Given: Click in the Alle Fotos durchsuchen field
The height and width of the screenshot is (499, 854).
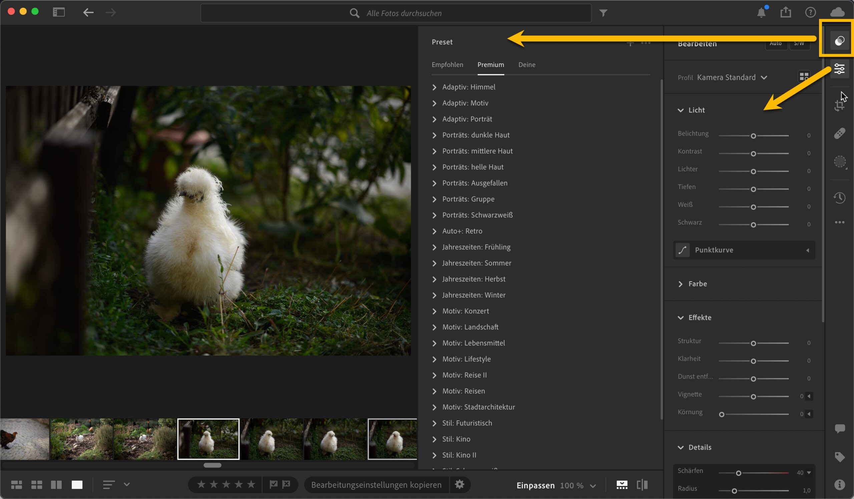Looking at the screenshot, I should tap(403, 13).
